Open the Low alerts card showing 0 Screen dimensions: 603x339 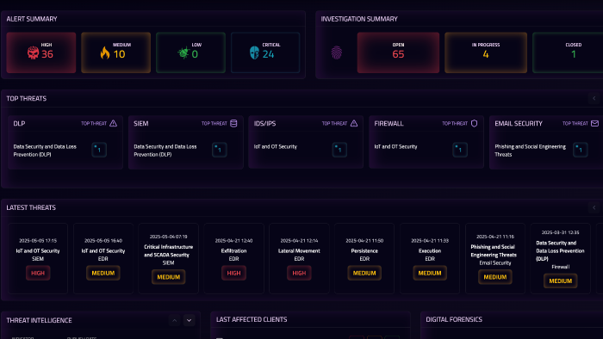(x=190, y=52)
